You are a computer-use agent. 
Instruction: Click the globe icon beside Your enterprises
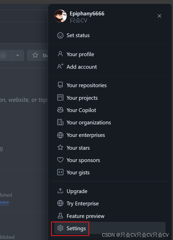point(60,135)
